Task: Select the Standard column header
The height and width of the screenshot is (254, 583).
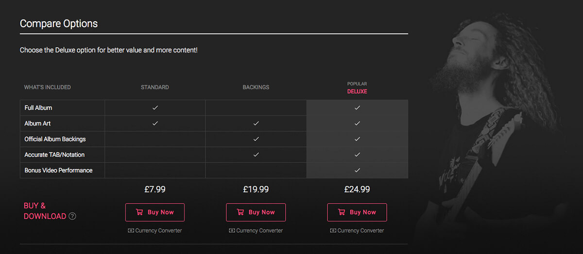Action: pyautogui.click(x=155, y=87)
